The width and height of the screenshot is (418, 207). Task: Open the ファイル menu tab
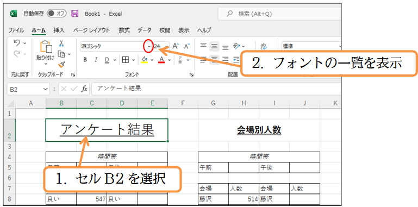coord(16,30)
